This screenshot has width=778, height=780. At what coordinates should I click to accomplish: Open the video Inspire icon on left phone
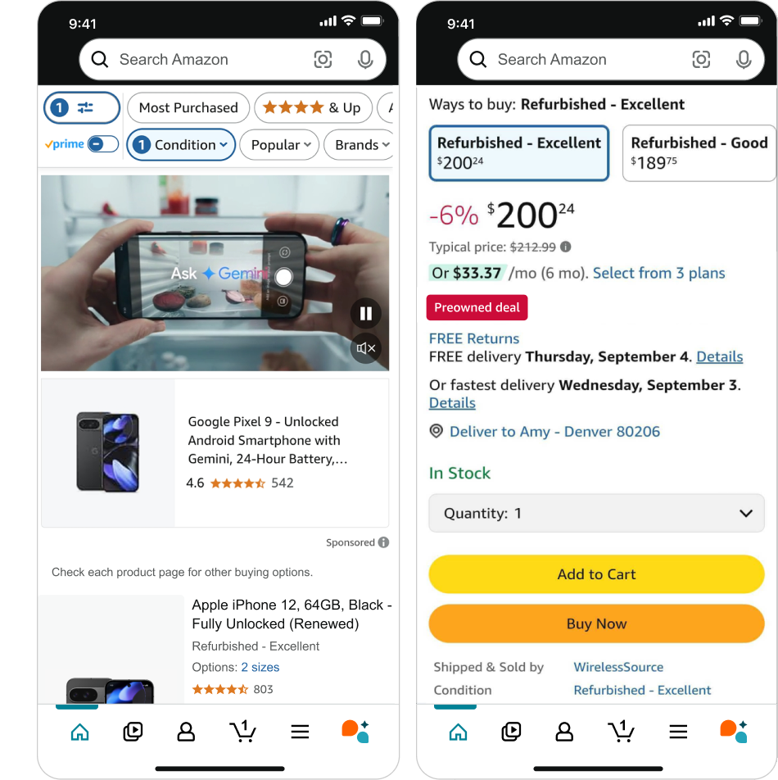[x=133, y=732]
